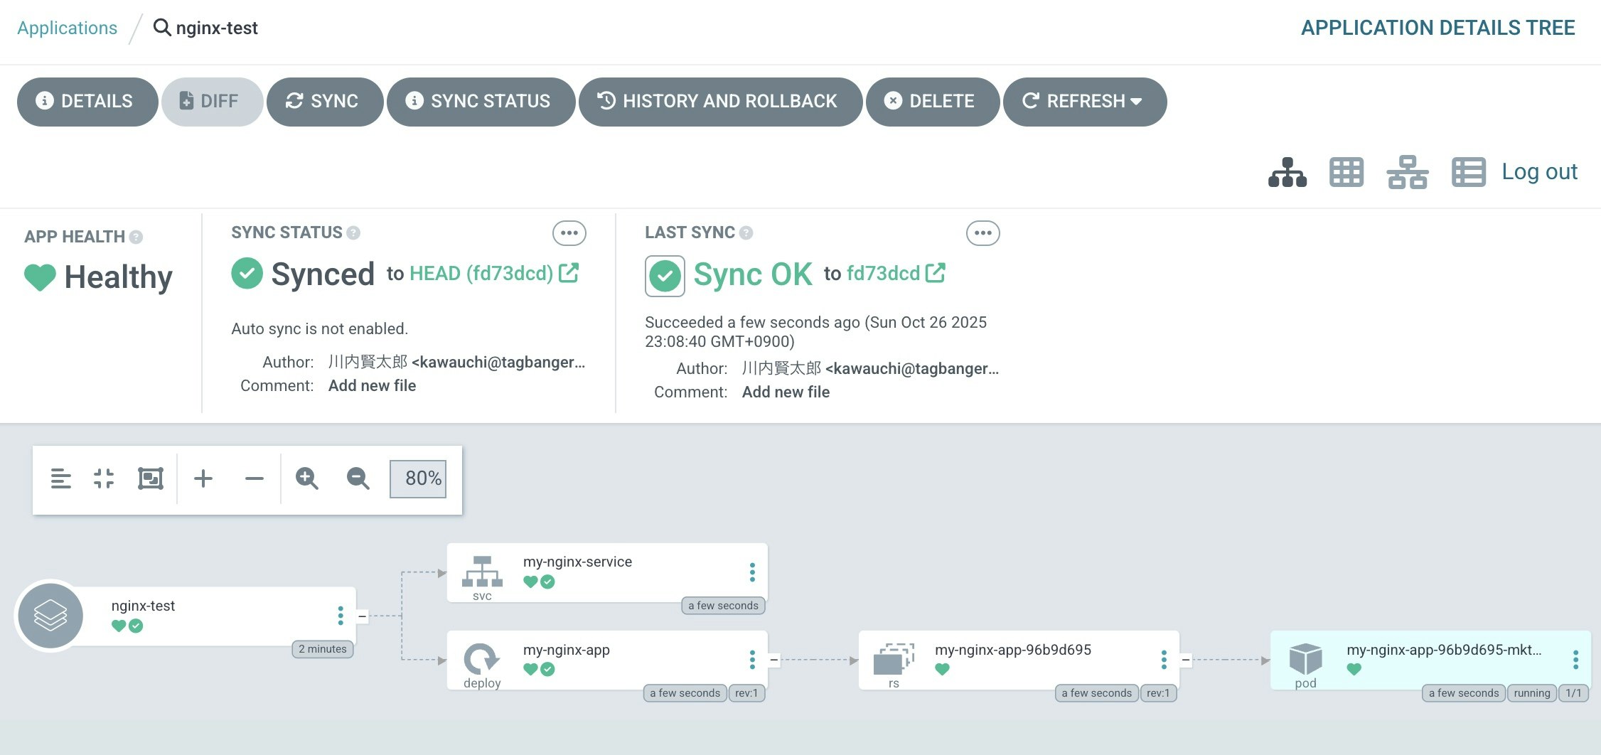The image size is (1601, 755).
Task: Open LAST SYNC help icon
Action: (x=746, y=232)
